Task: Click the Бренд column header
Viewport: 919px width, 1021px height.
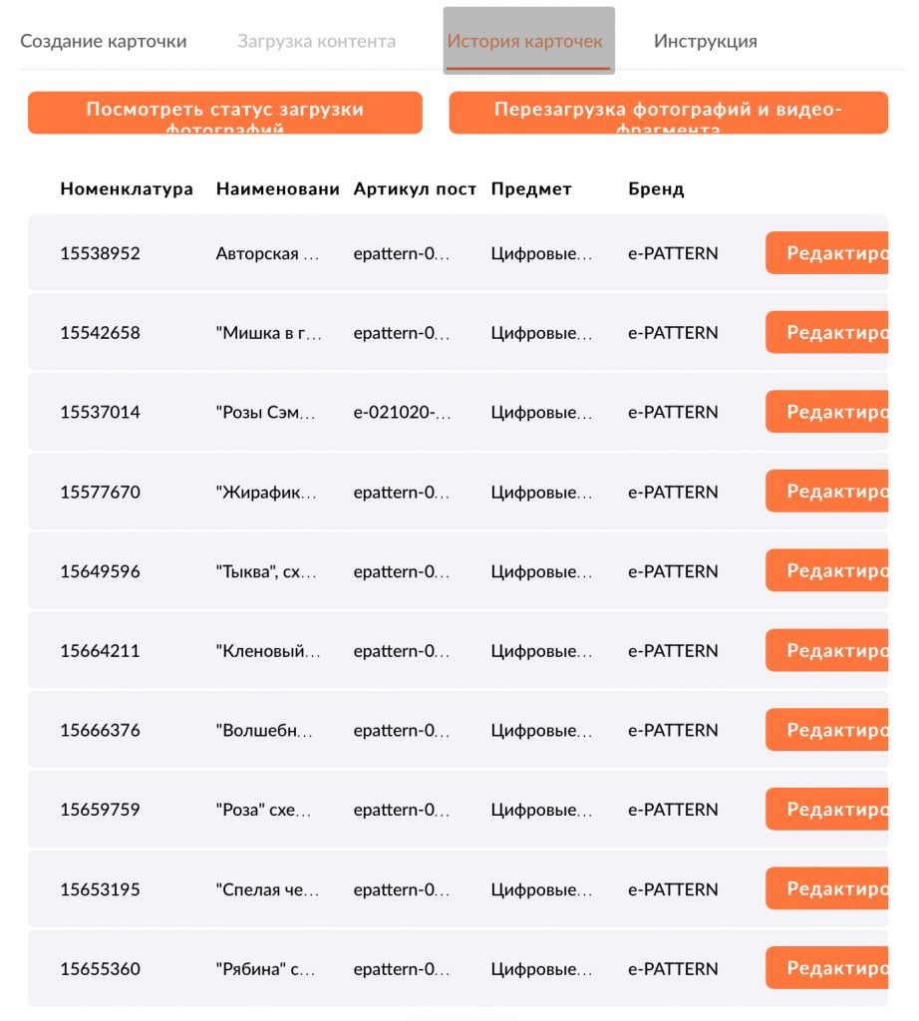Action: (656, 189)
